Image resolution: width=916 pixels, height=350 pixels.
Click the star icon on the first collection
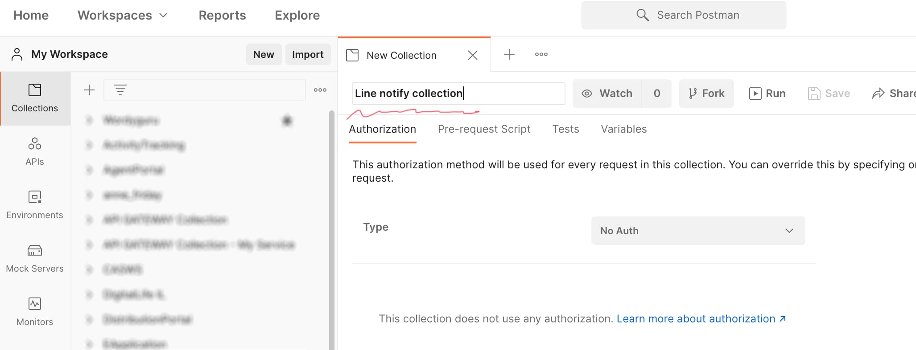[x=287, y=120]
